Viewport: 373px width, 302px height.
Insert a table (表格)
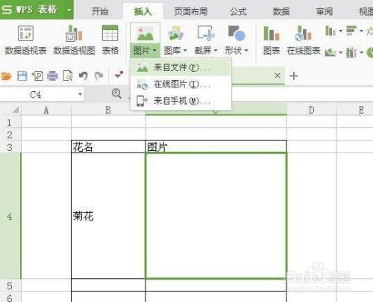[110, 40]
